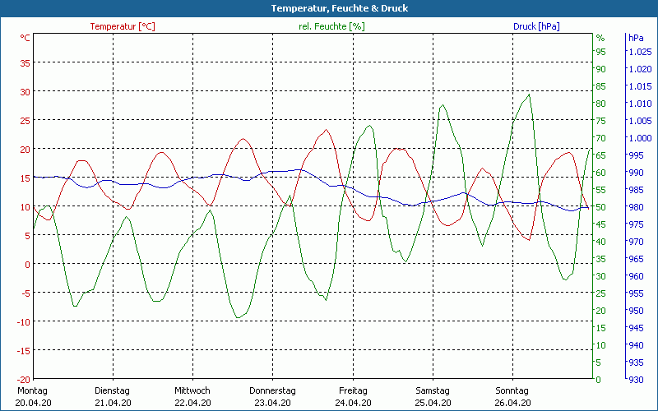The width and height of the screenshot is (658, 411).
Task: Click the Dienstag 21.04.20 date label
Action: [113, 396]
